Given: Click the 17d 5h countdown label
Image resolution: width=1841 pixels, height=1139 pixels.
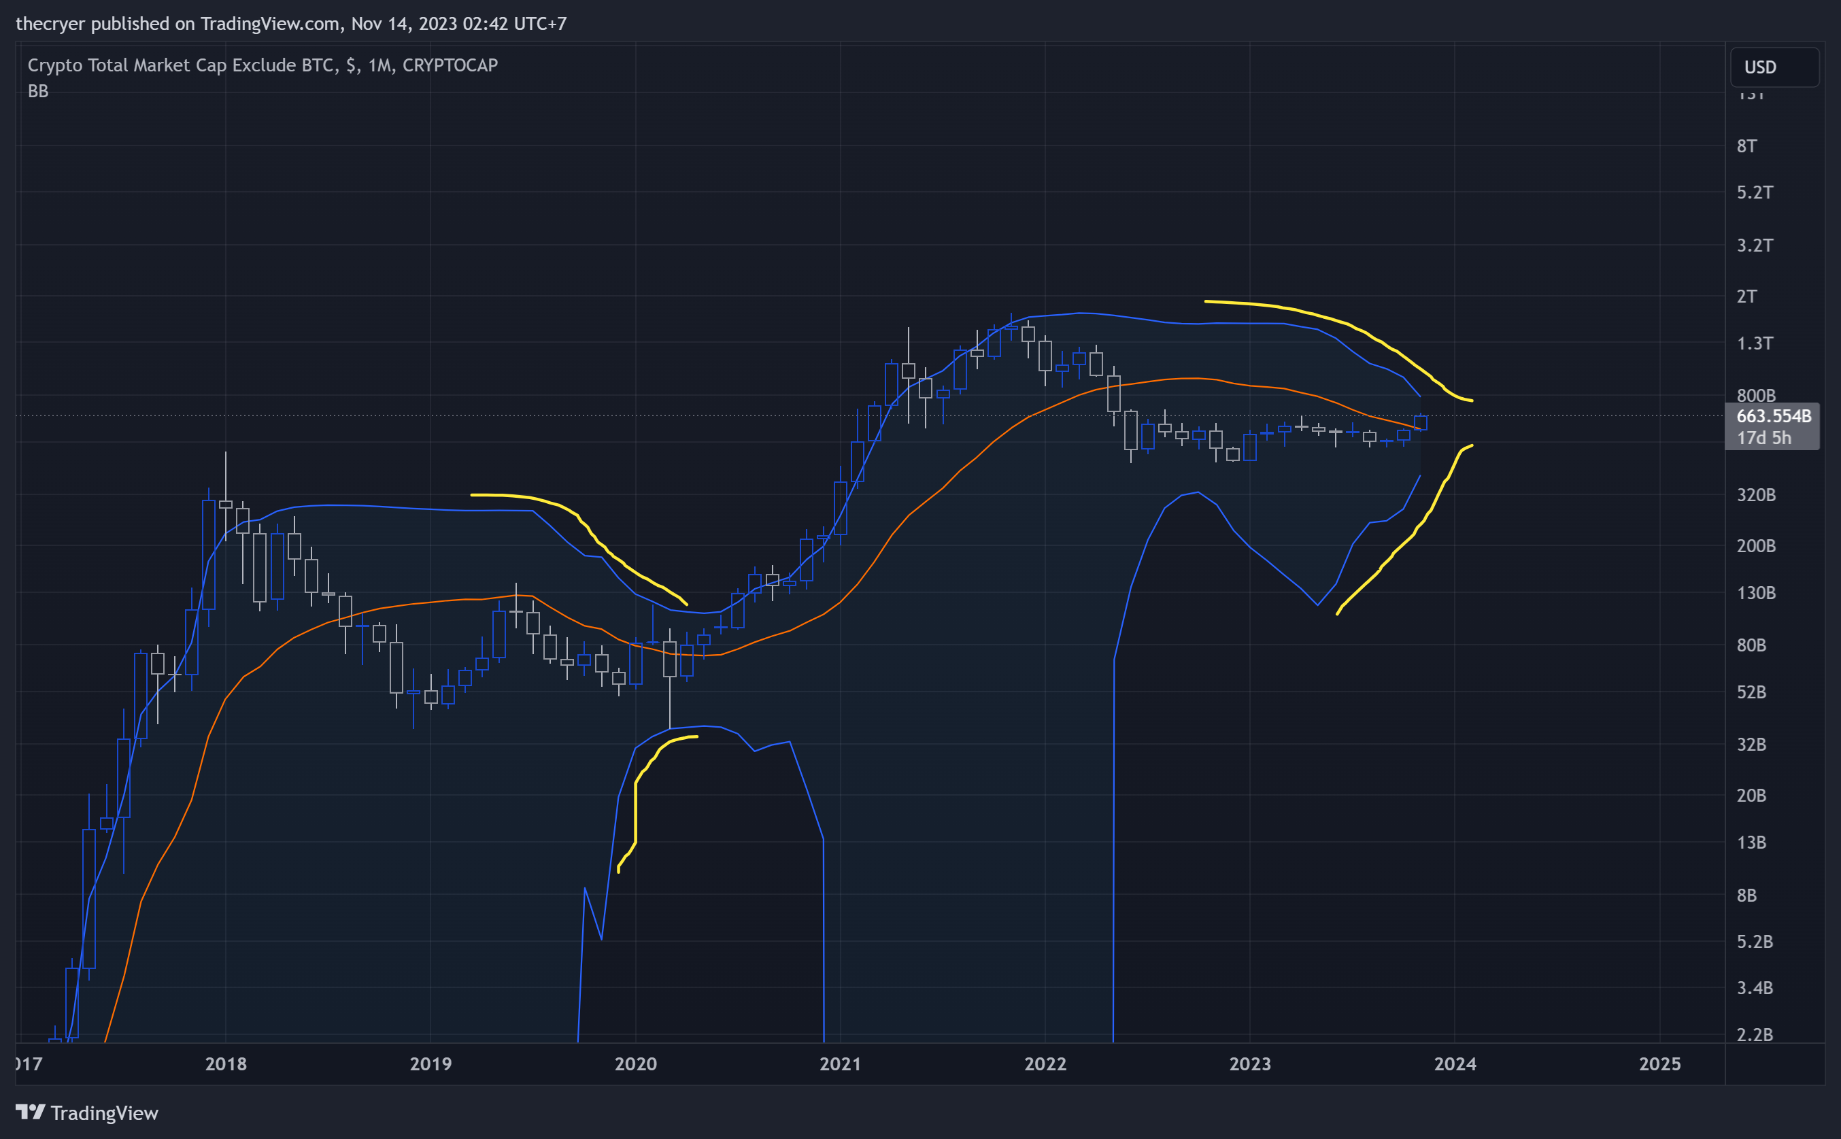Looking at the screenshot, I should click(1763, 438).
